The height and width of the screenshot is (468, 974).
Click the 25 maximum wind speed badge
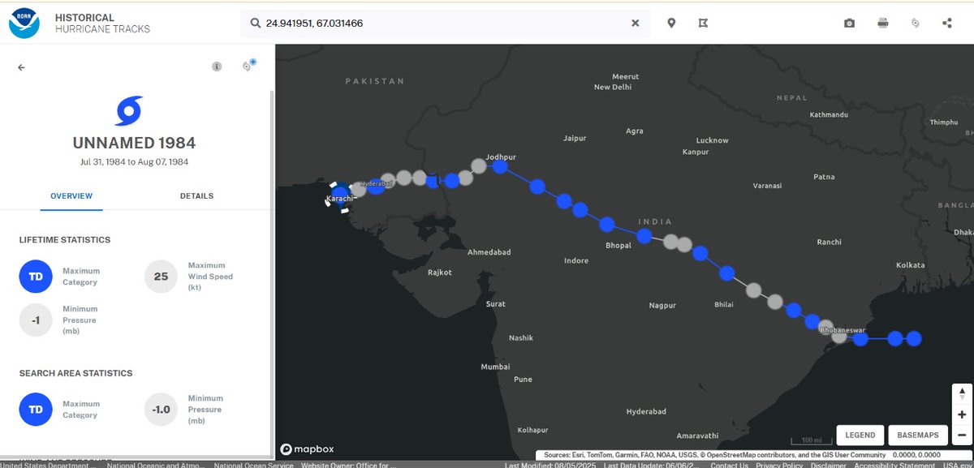coord(161,277)
